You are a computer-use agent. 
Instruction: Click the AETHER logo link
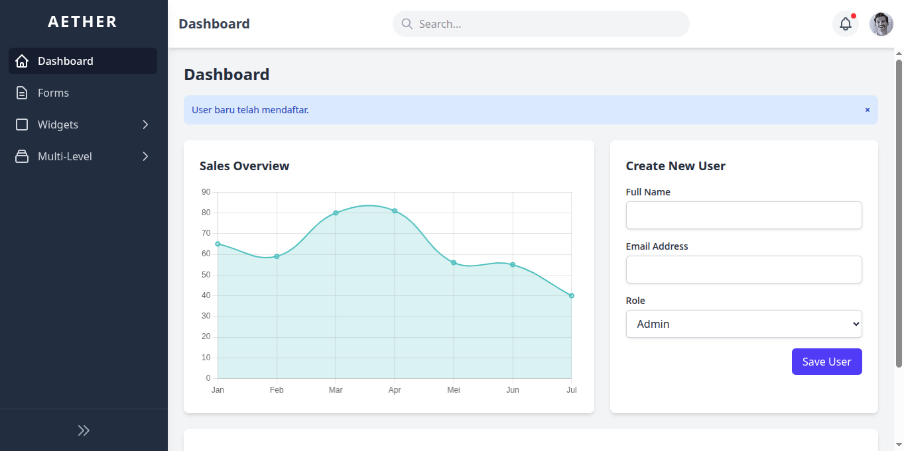pyautogui.click(x=83, y=22)
